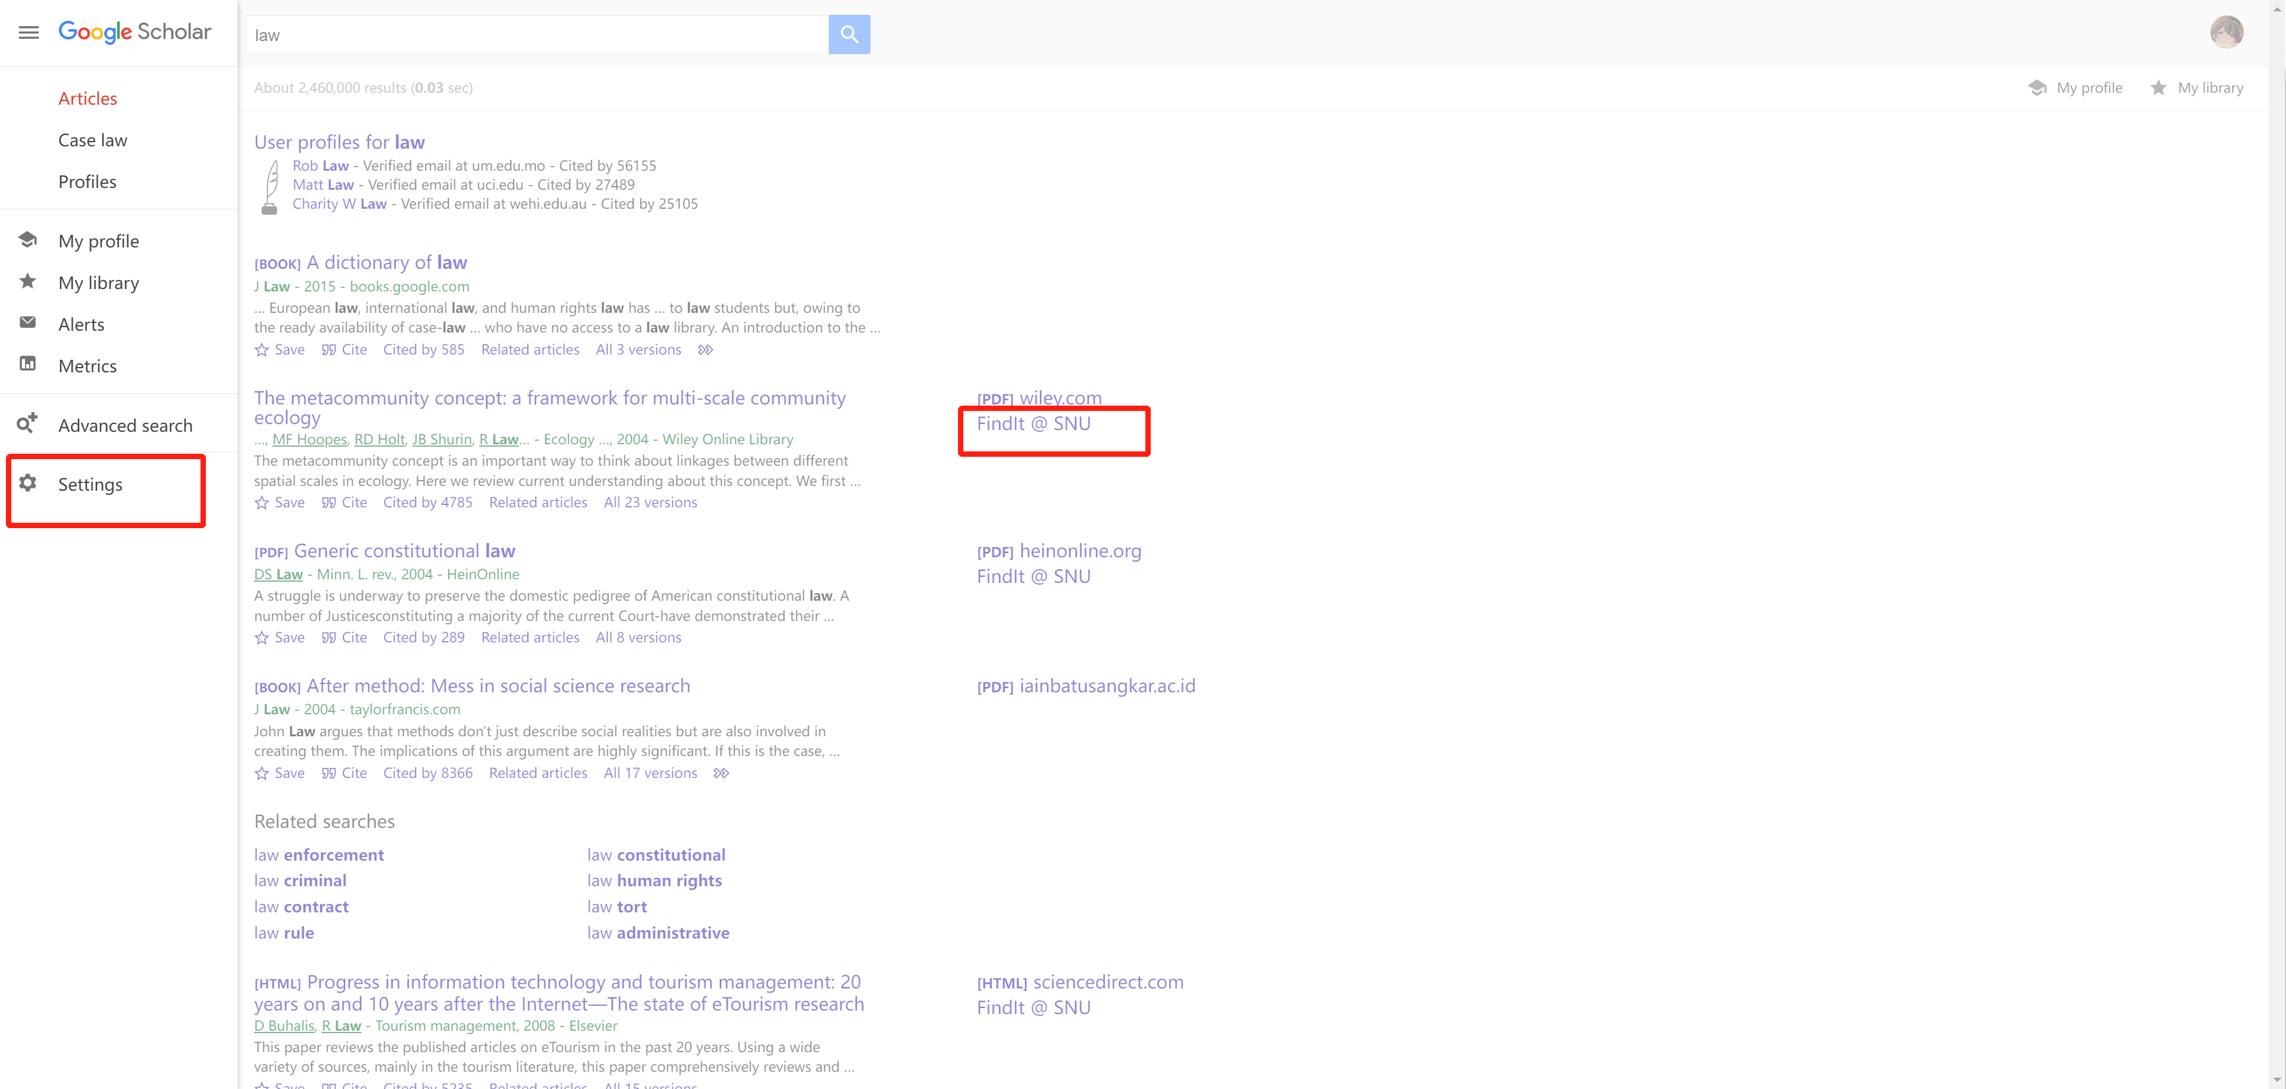
Task: Open author D Buhalis link
Action: [284, 1026]
